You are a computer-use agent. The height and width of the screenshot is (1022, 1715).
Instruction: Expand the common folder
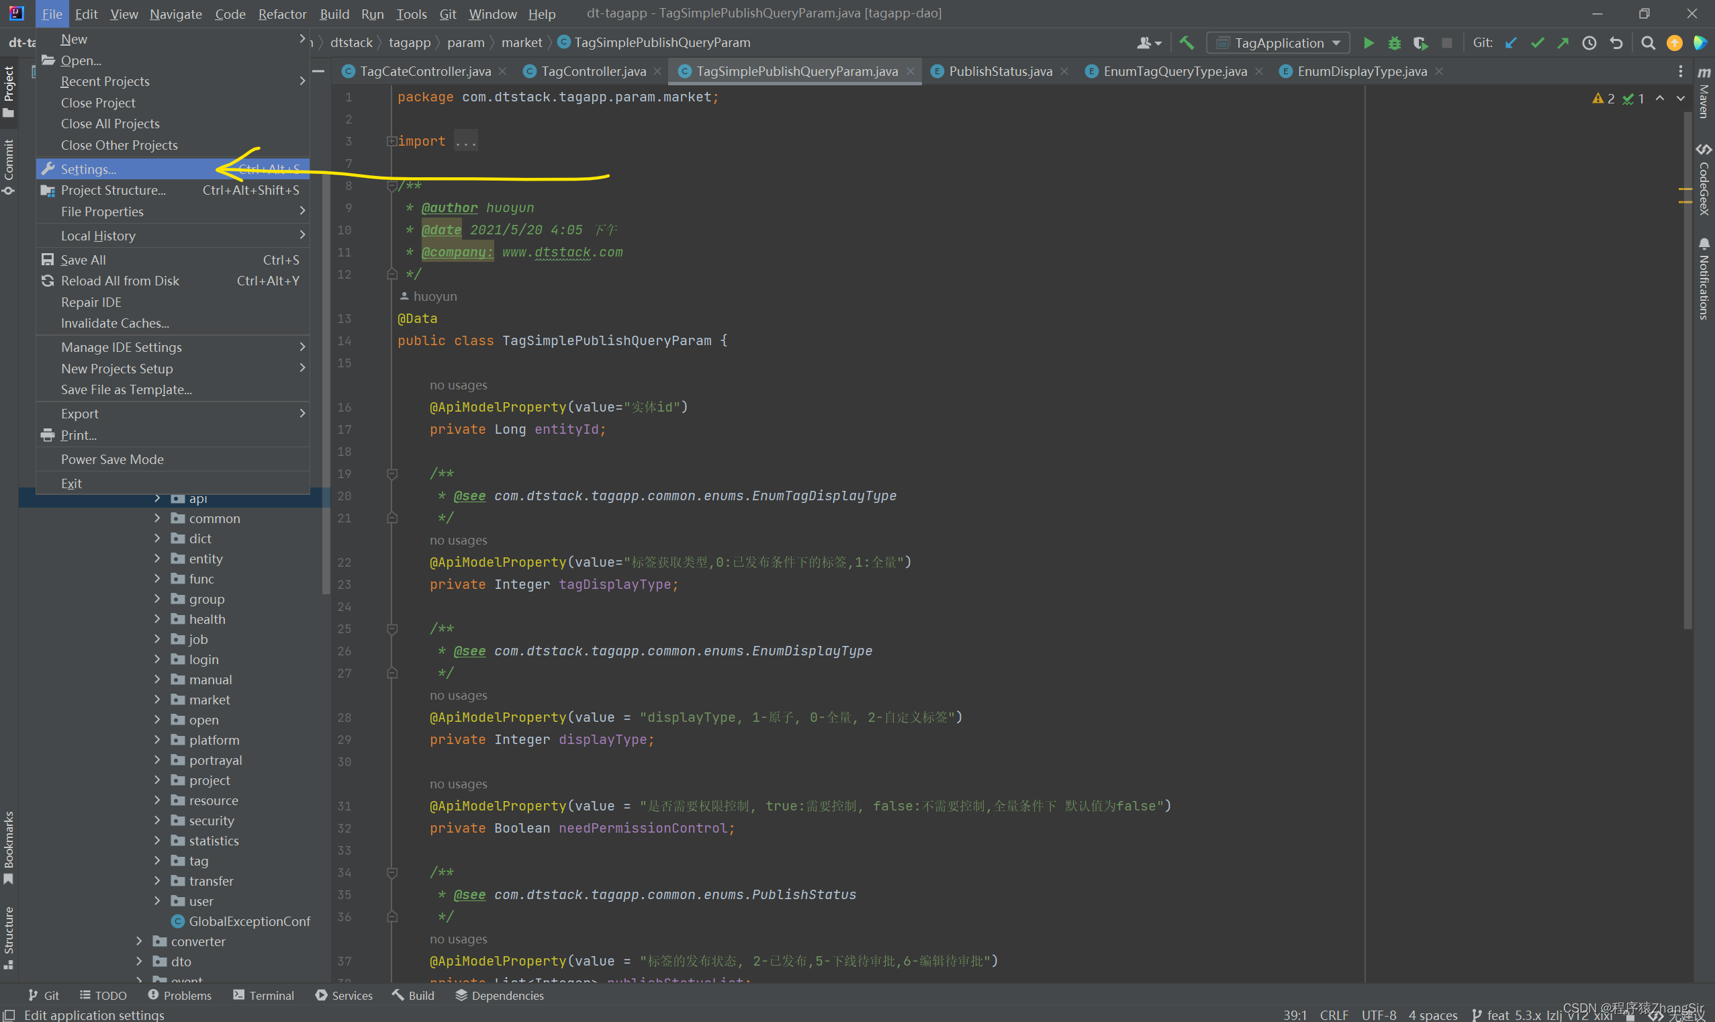[157, 518]
